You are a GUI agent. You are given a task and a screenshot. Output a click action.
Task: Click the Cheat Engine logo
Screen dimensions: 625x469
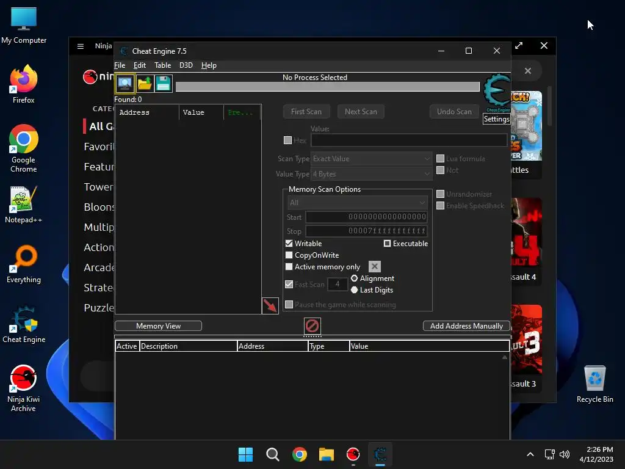pos(497,93)
